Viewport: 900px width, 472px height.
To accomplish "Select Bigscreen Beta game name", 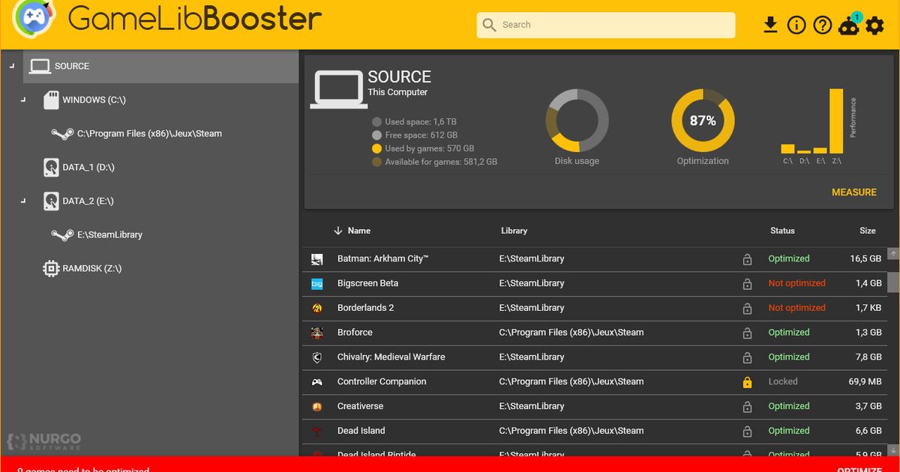I will [367, 283].
